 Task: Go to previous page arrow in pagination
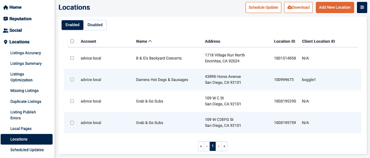207,146
